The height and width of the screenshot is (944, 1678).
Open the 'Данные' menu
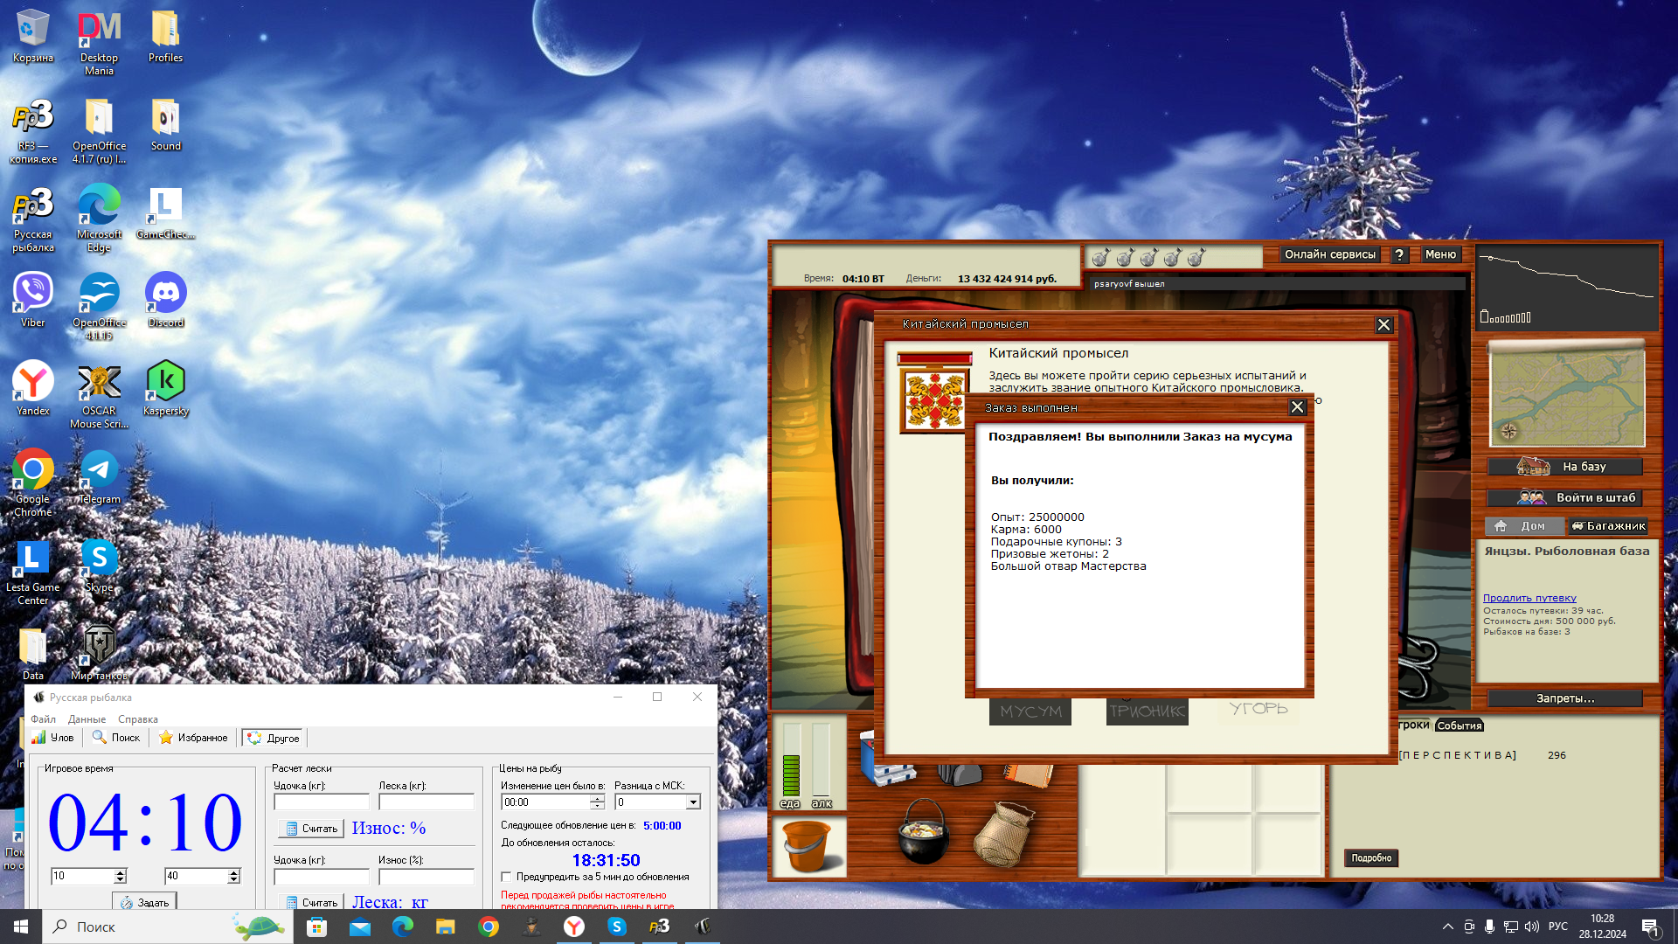[87, 719]
